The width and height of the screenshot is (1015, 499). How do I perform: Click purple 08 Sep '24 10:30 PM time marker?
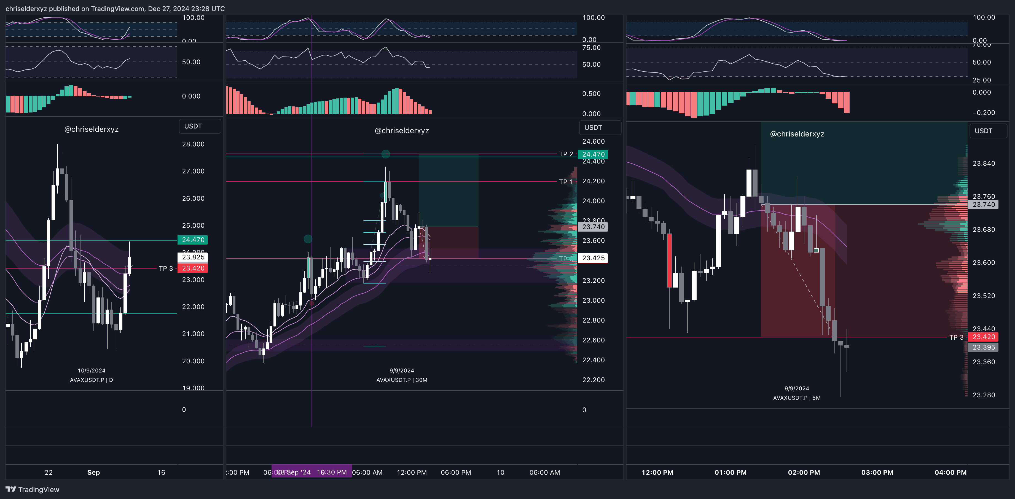tap(311, 472)
